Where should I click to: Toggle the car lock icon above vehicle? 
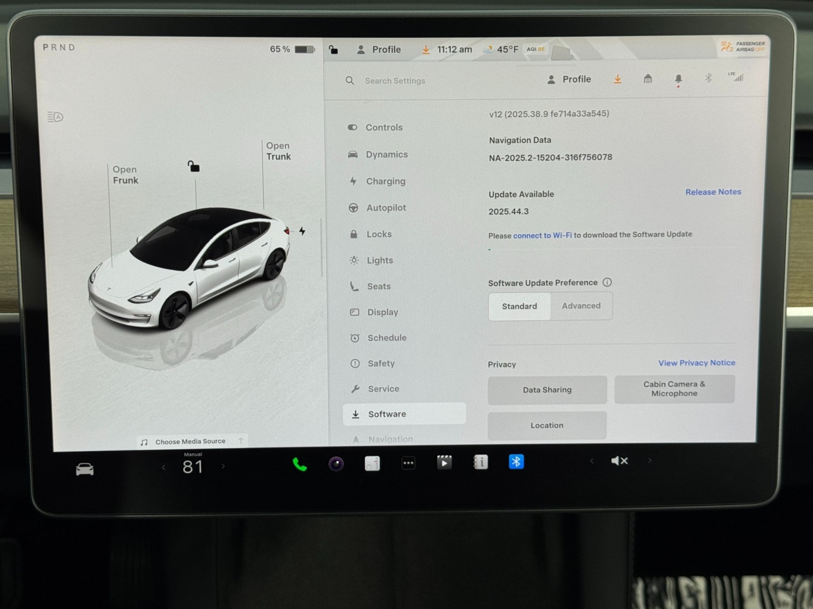coord(194,166)
